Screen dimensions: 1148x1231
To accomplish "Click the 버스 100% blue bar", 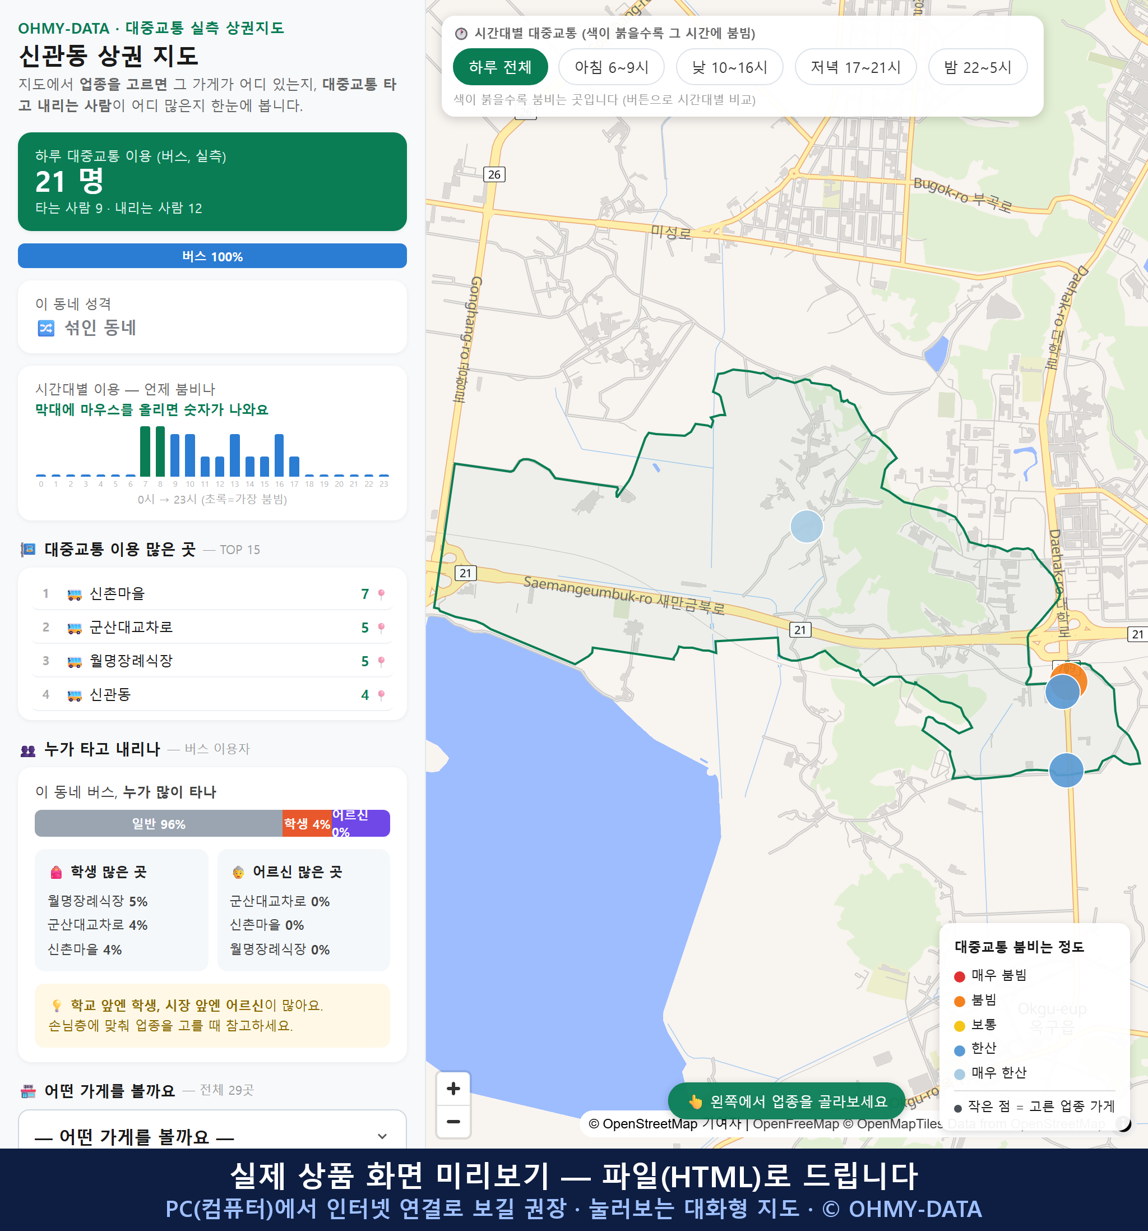I will tap(212, 256).
